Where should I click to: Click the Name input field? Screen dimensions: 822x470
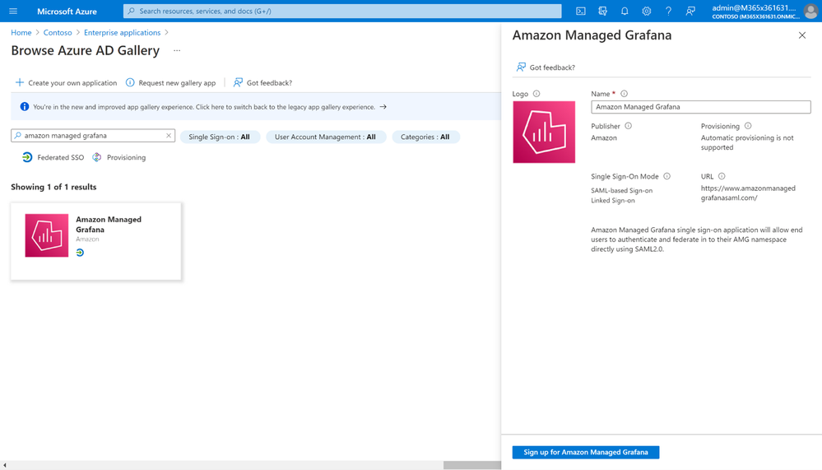click(x=701, y=107)
